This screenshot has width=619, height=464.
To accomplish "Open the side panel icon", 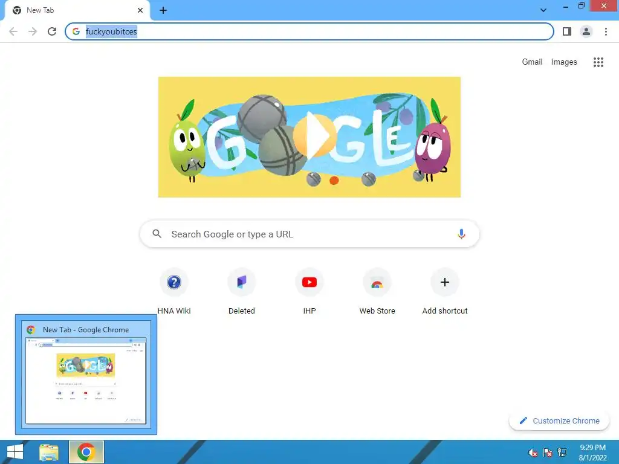I will tap(567, 31).
